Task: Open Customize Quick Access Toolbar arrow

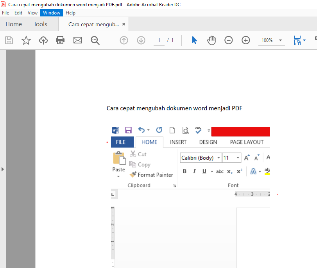Action: 209,131
